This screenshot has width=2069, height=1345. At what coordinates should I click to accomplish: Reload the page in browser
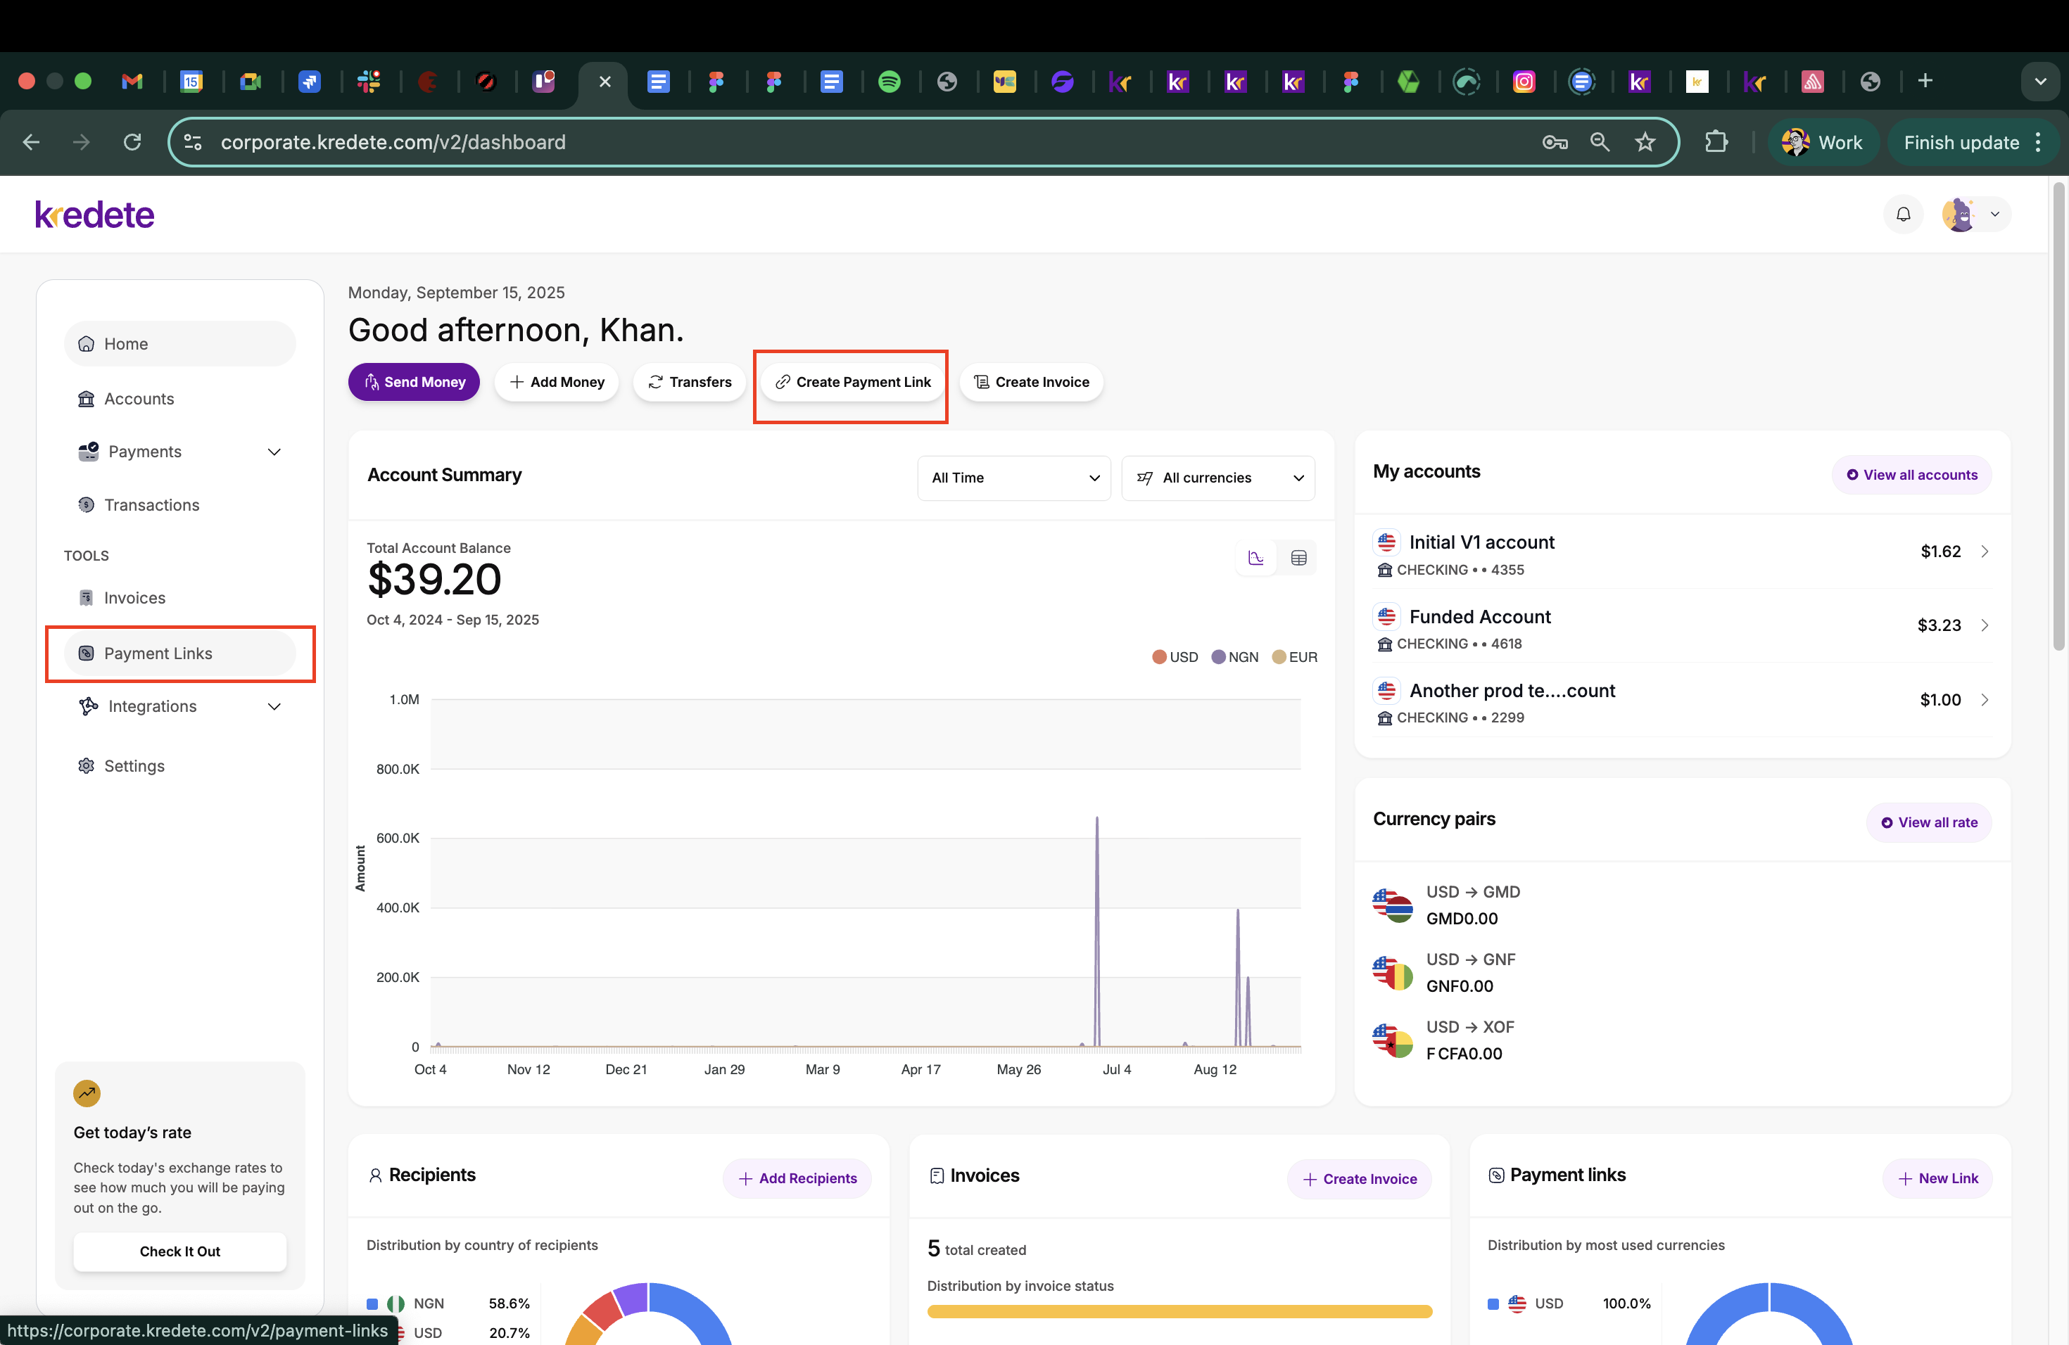click(x=132, y=143)
